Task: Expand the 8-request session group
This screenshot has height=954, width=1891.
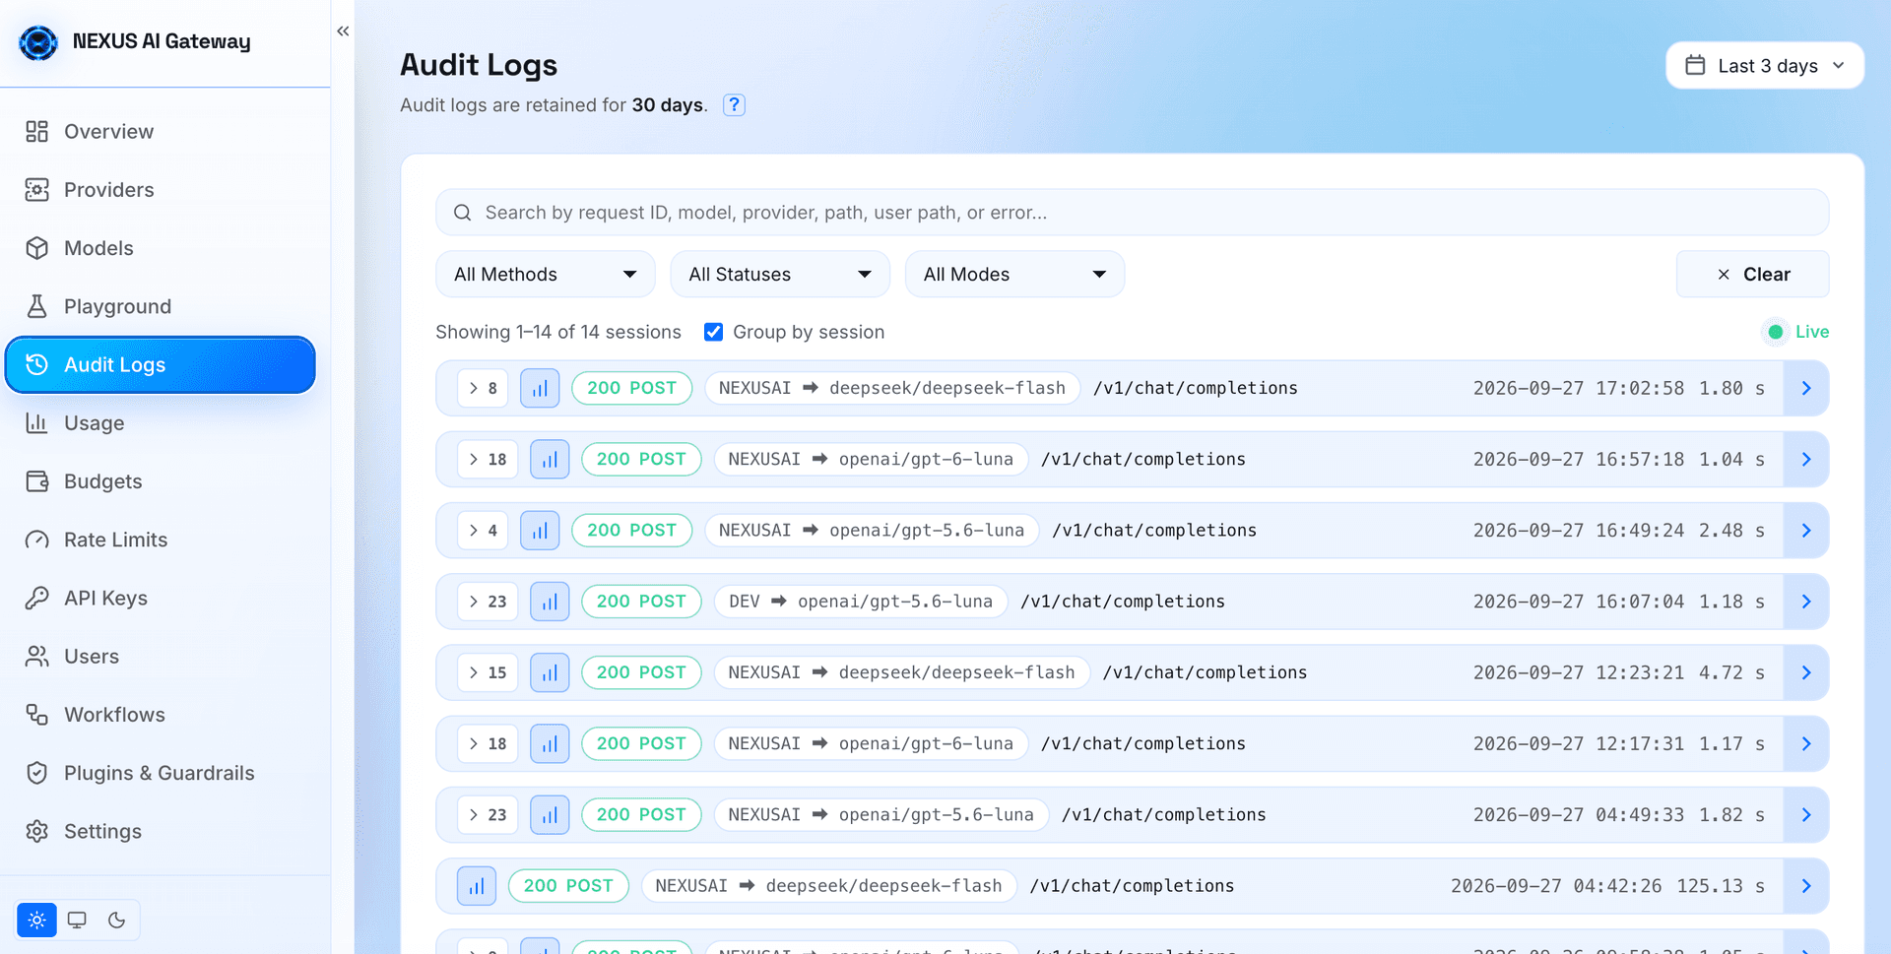Action: (483, 388)
